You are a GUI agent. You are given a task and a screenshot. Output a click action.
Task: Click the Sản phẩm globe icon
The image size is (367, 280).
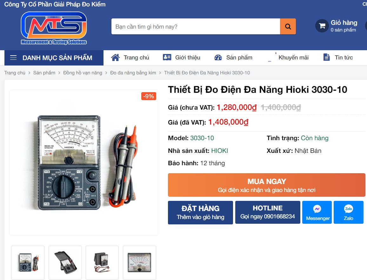[x=218, y=57]
